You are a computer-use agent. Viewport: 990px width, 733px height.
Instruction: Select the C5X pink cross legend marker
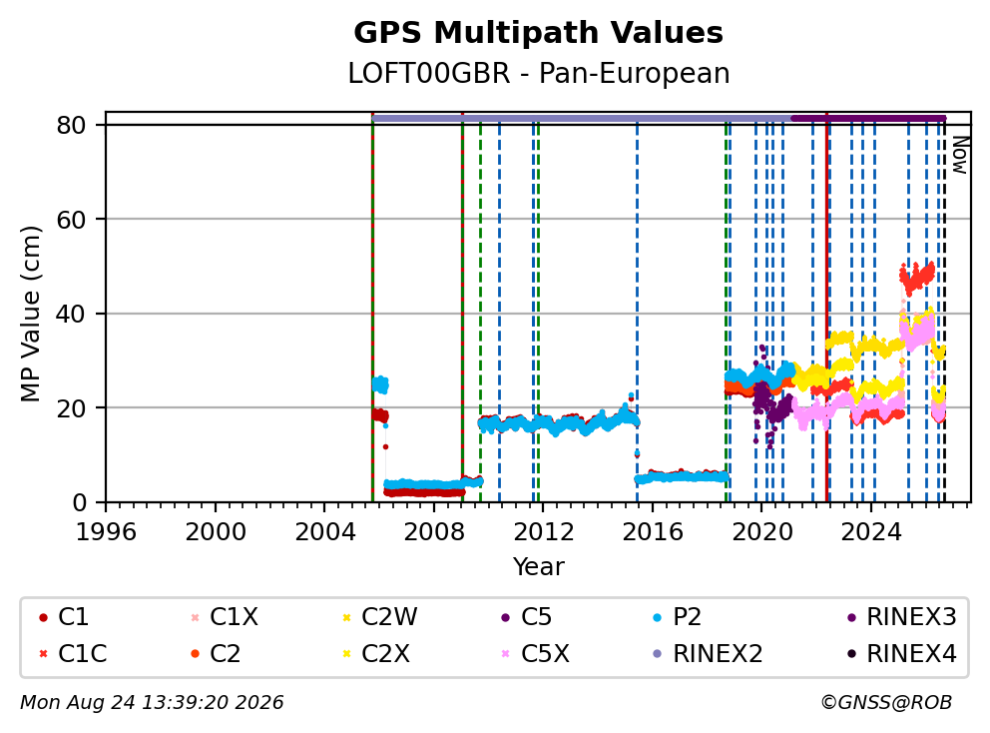click(506, 654)
